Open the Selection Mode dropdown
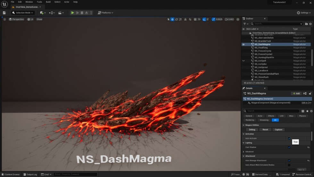 click(x=23, y=13)
